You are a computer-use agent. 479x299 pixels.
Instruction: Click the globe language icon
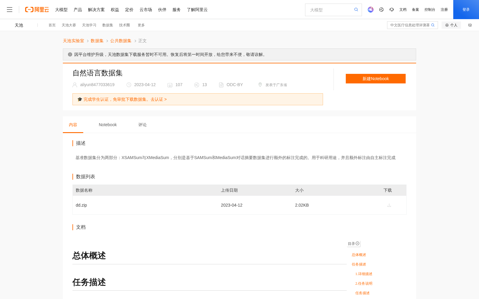coord(381,10)
